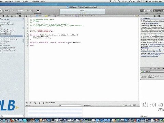Click the step over button in the debug bar
This screenshot has height=123, width=164.
(x=35, y=103)
